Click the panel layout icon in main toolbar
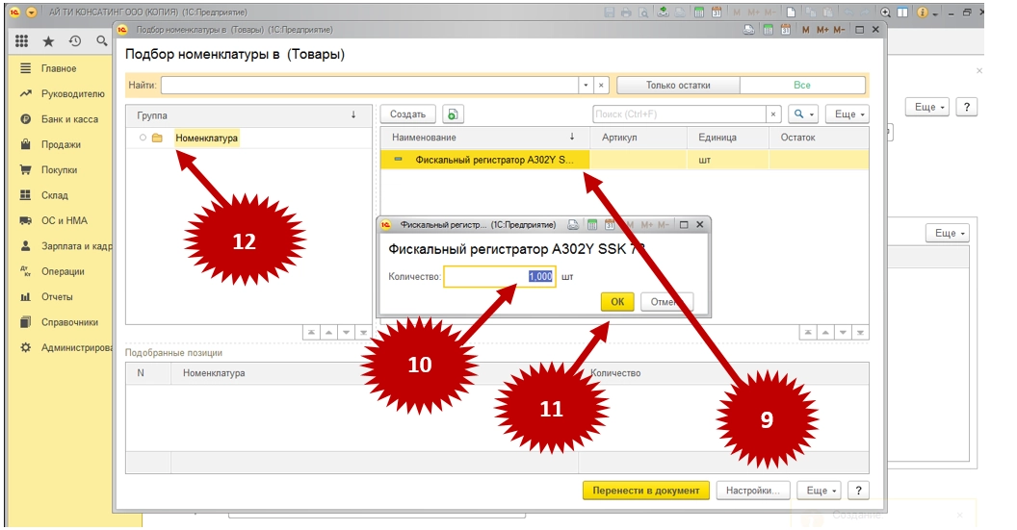 (902, 13)
